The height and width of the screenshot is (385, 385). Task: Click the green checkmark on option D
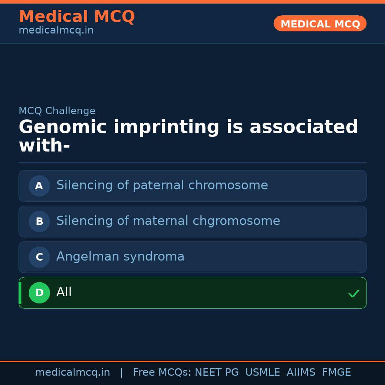click(x=354, y=294)
